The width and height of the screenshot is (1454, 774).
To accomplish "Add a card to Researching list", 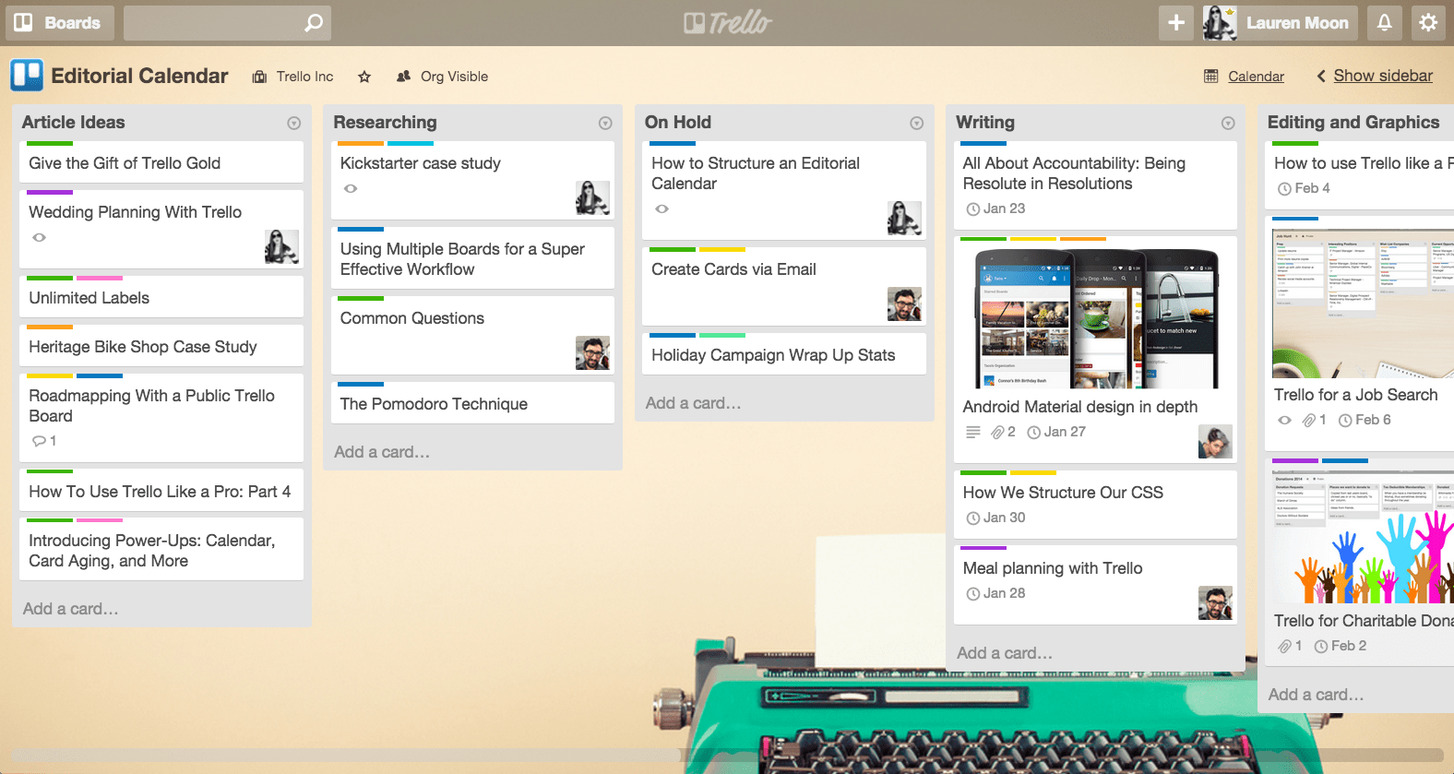I will coord(382,452).
